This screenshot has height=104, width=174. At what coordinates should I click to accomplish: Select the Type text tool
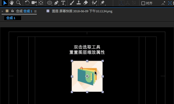click(63, 3)
